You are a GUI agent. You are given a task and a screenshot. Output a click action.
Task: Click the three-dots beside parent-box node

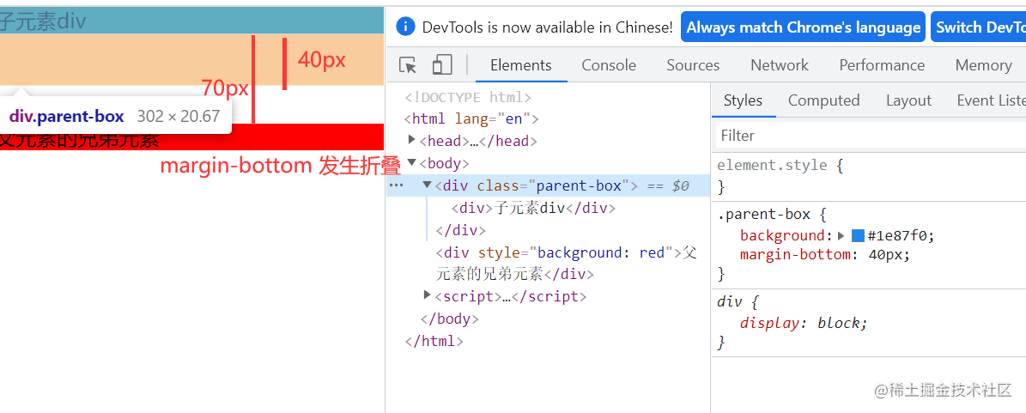[397, 185]
